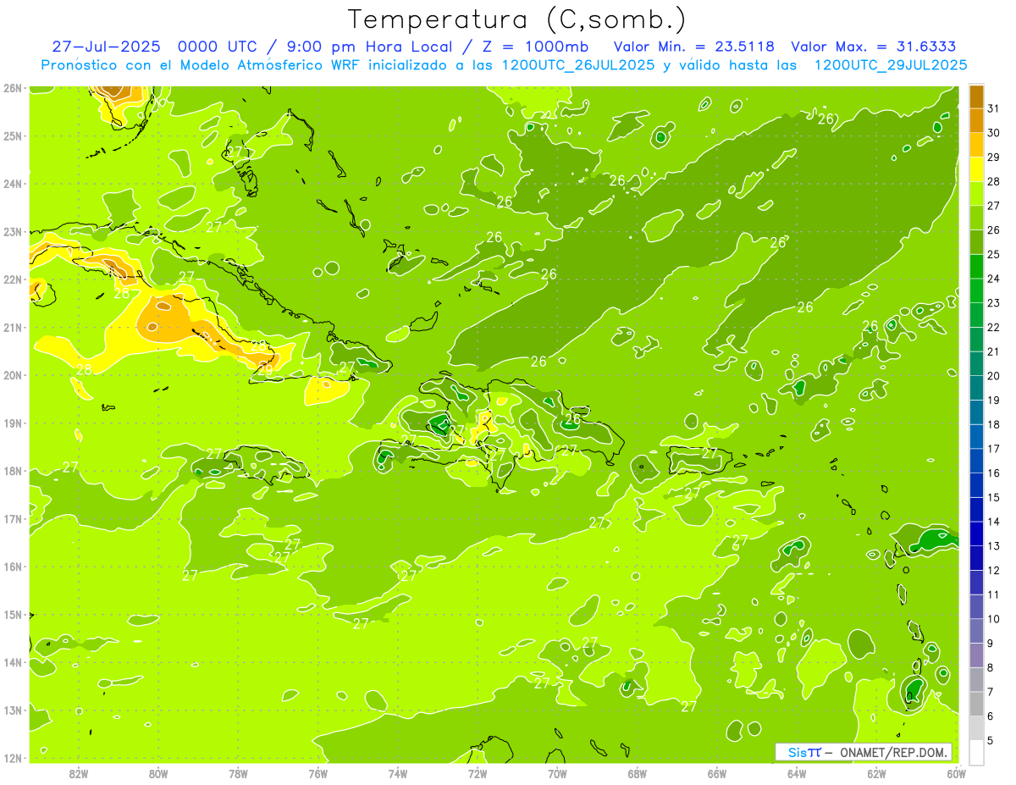
Task: Click the longitude label "60W"
Action: [x=956, y=773]
